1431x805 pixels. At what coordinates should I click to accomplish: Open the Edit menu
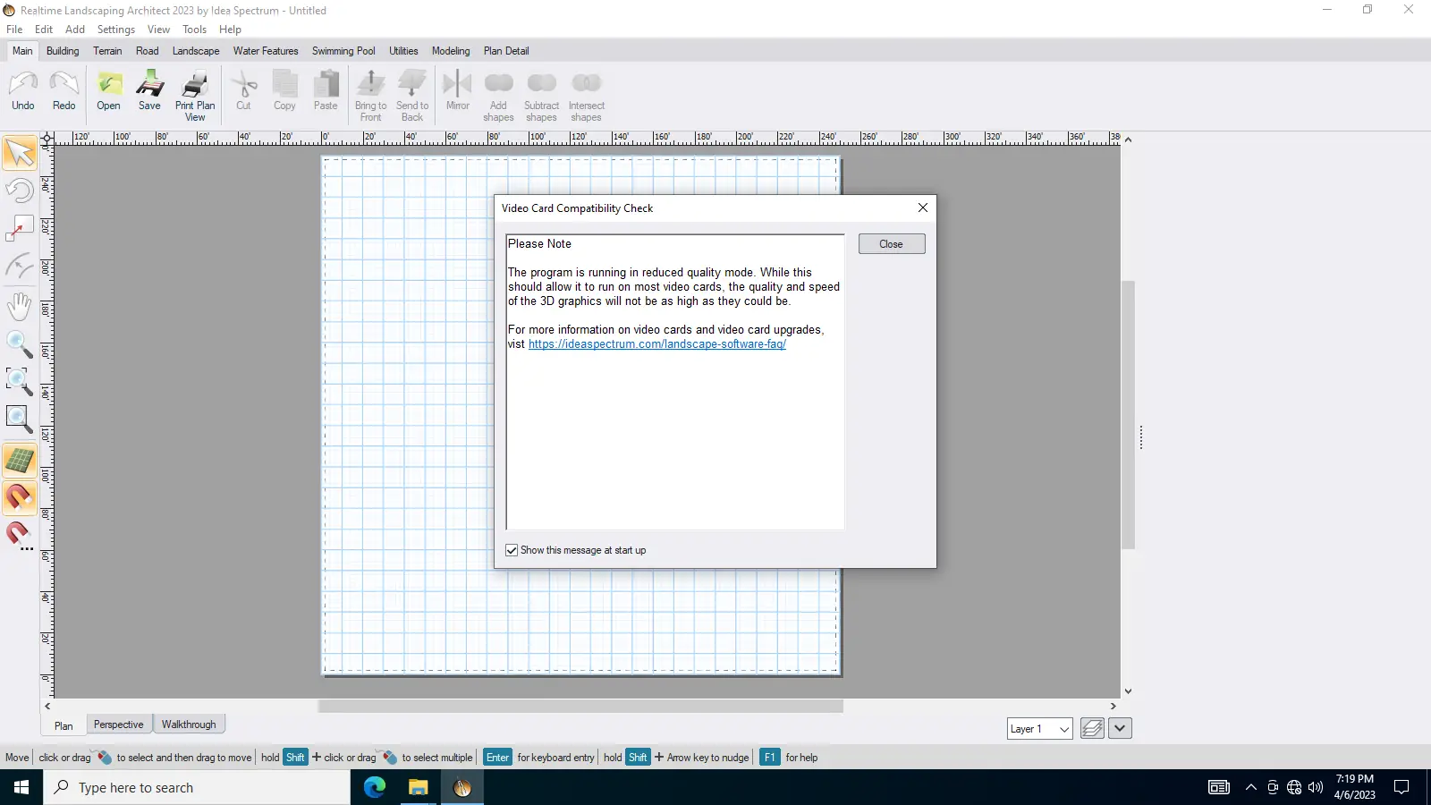[x=44, y=30]
